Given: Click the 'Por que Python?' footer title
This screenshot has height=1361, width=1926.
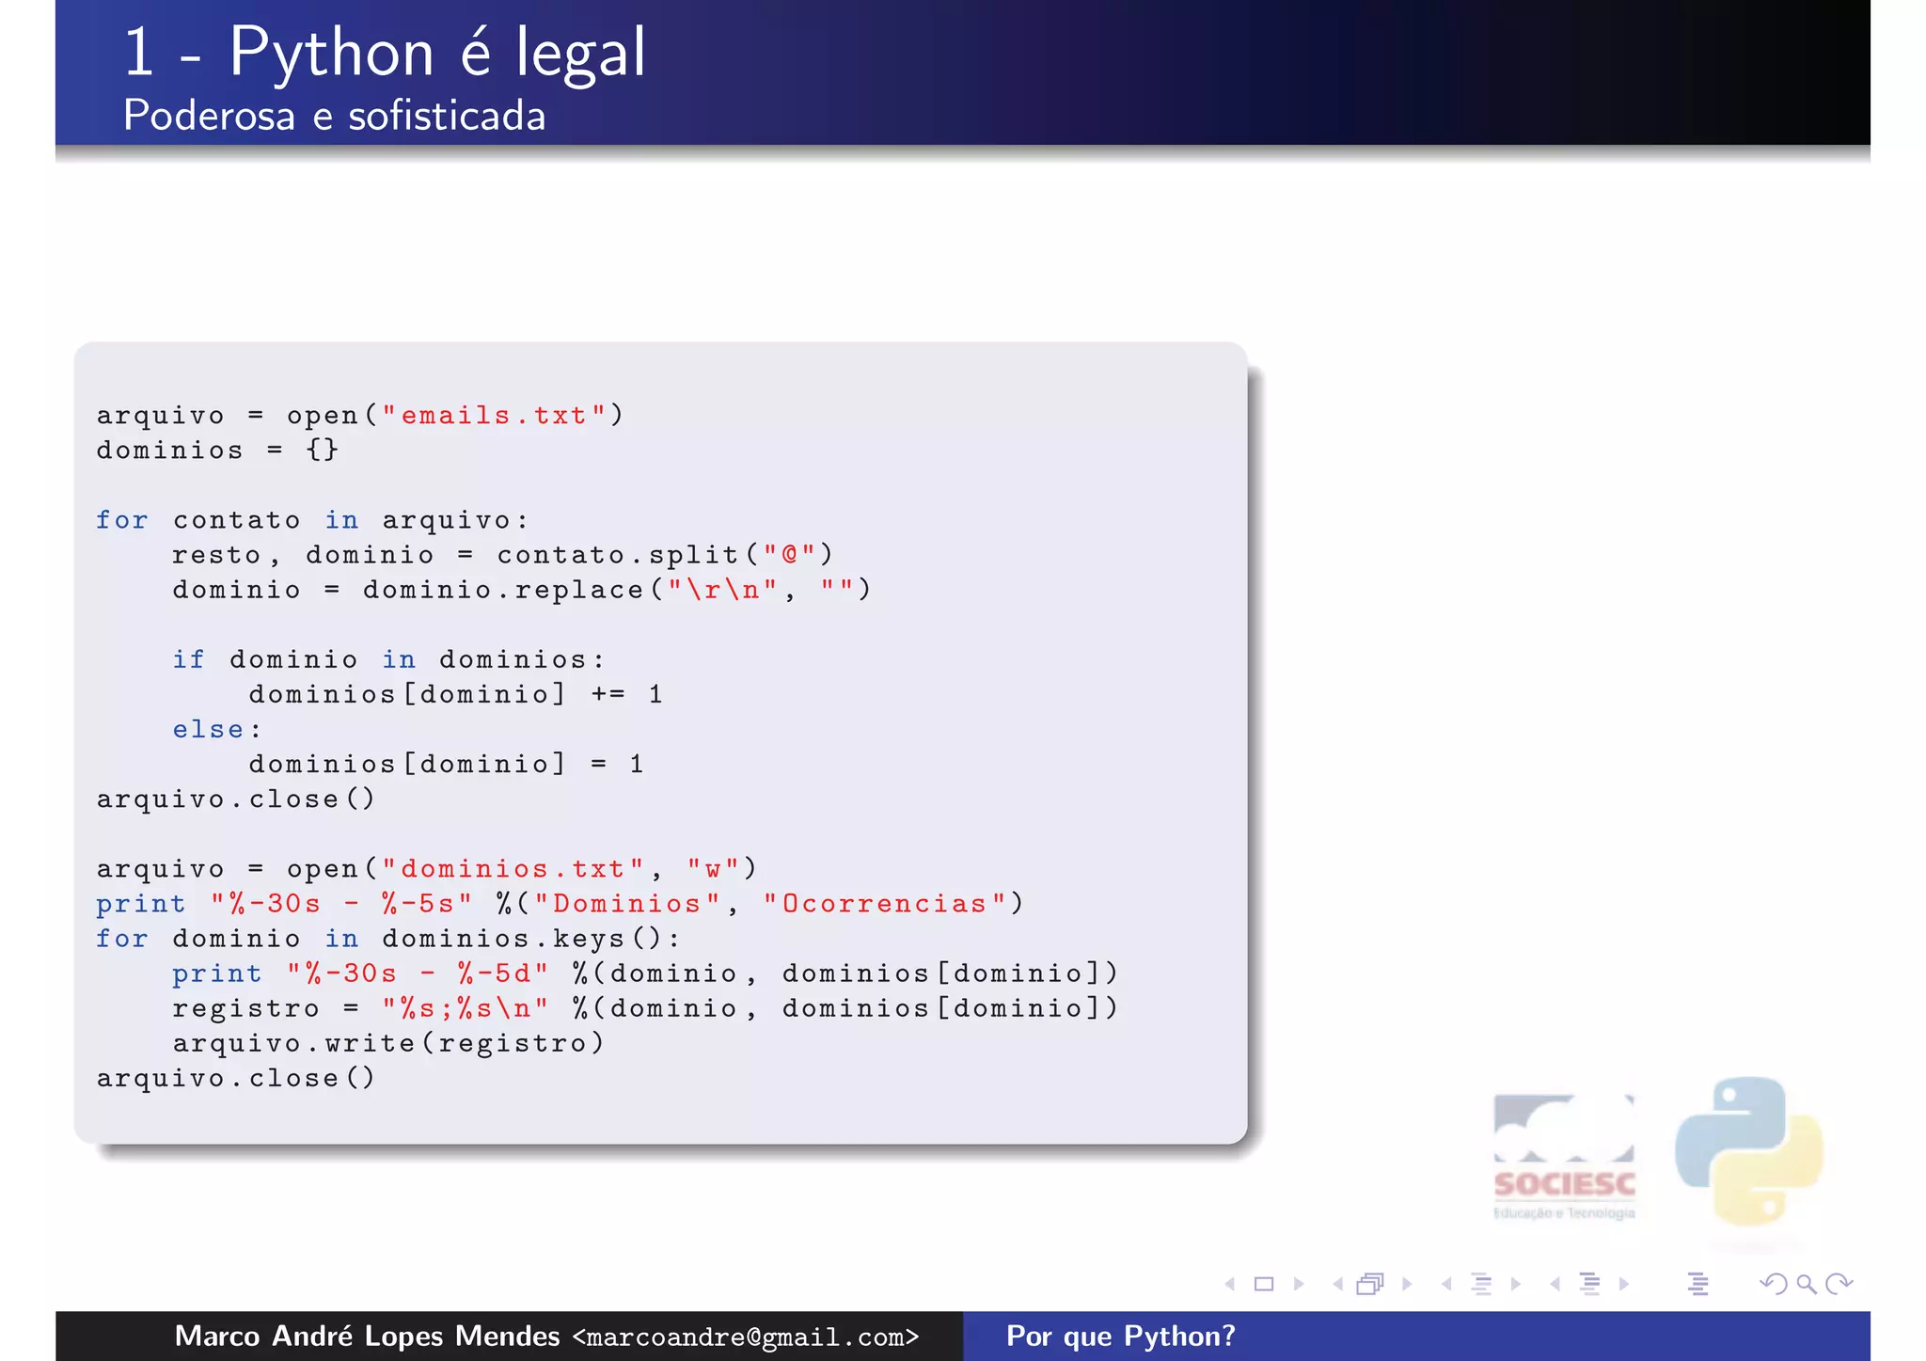Looking at the screenshot, I should (1121, 1337).
